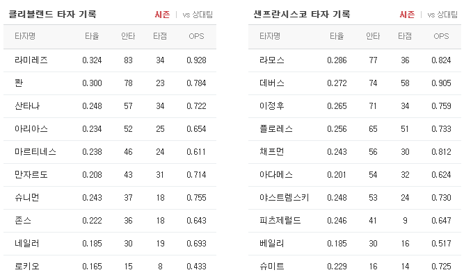Open batter 채프먼 in 샌프란시스코 list
Screen dimensions: 464x277
tap(272, 152)
